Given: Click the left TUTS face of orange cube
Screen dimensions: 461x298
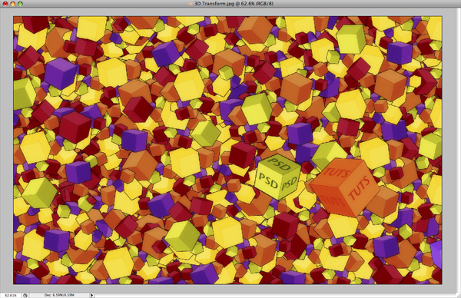Looking at the screenshot, I should pyautogui.click(x=330, y=199).
